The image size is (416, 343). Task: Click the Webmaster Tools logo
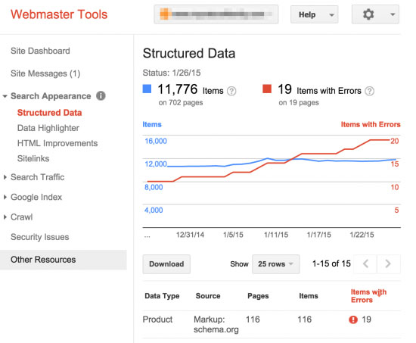(x=59, y=14)
